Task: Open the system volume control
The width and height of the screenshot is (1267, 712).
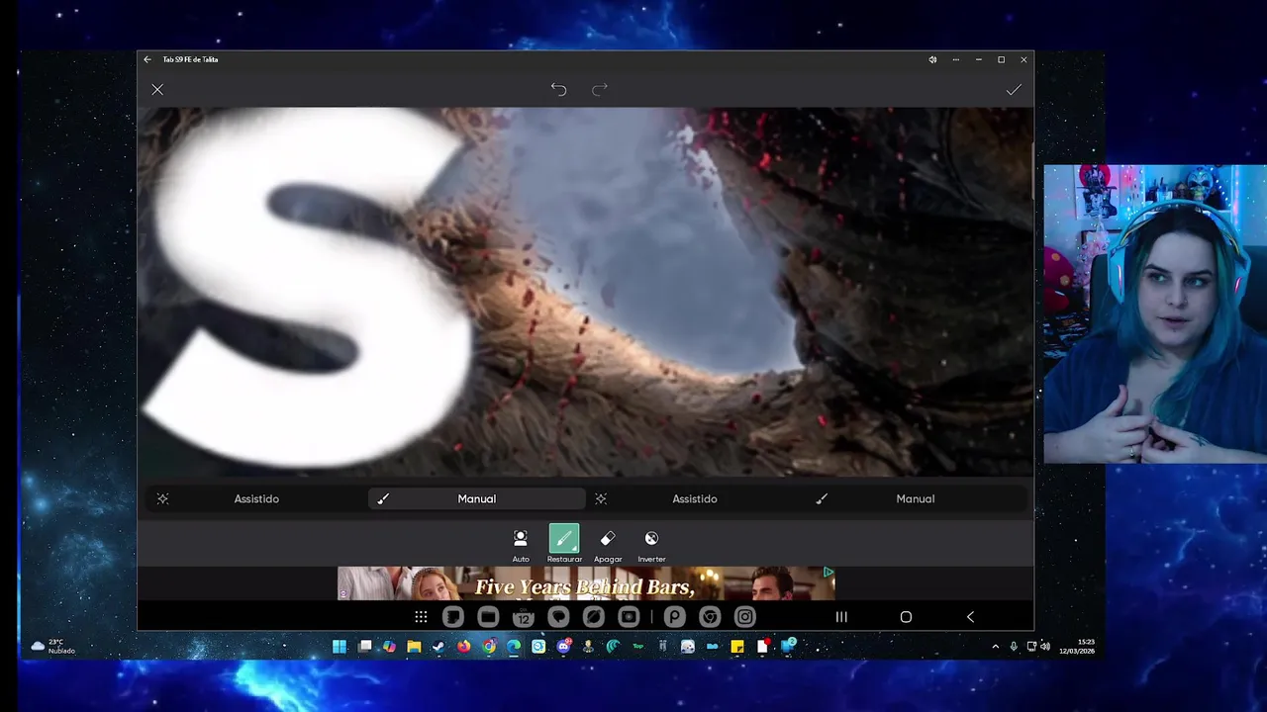Action: click(1045, 647)
